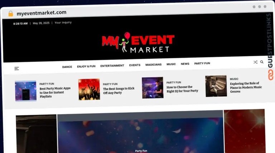Viewport: 275px width, 153px height.
Task: Open the Events menu item
Action: click(135, 65)
